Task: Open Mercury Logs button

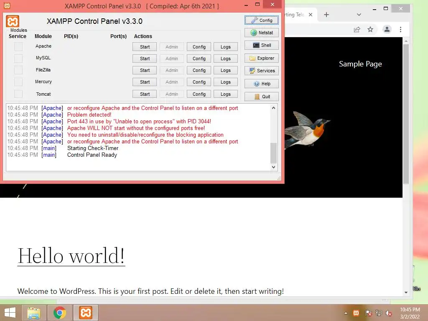Action: [225, 82]
